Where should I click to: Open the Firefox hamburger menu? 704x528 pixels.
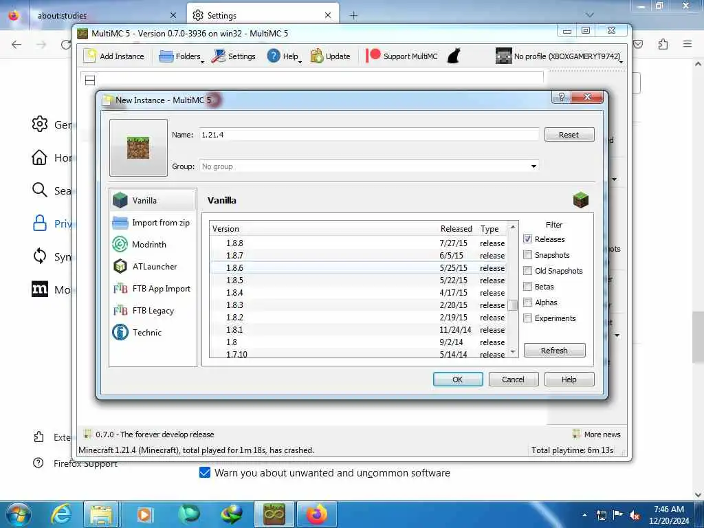687,44
